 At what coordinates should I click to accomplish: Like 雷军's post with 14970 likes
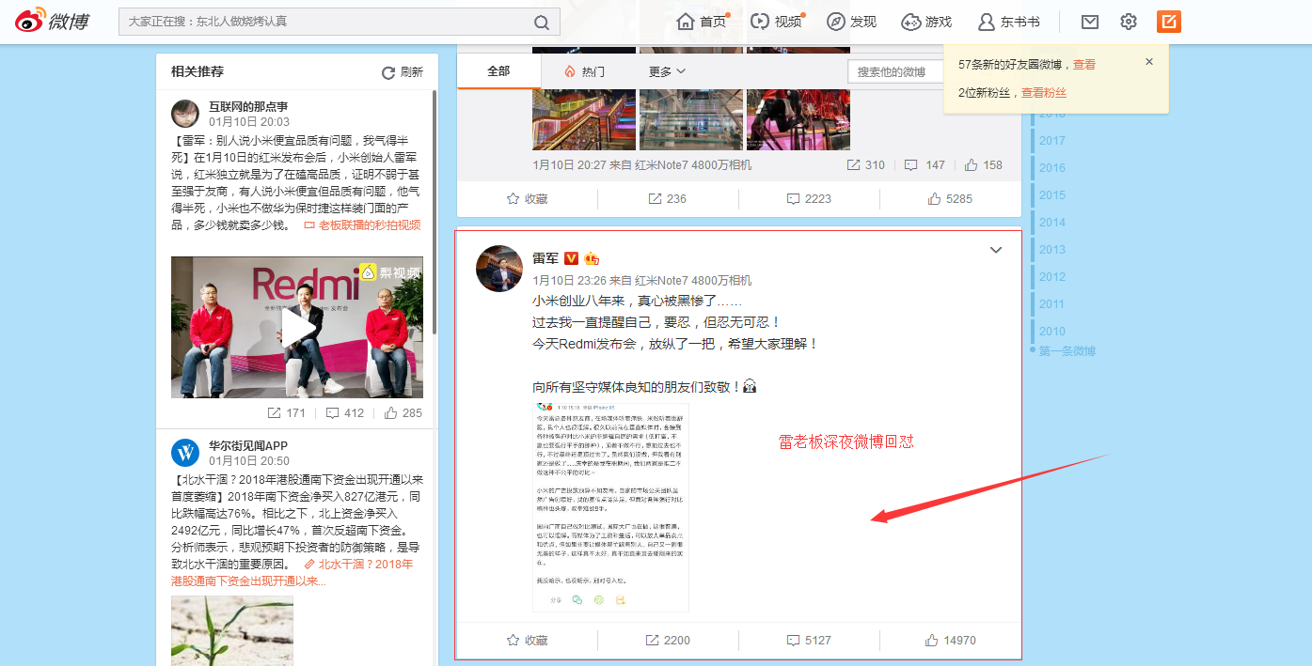coord(950,641)
